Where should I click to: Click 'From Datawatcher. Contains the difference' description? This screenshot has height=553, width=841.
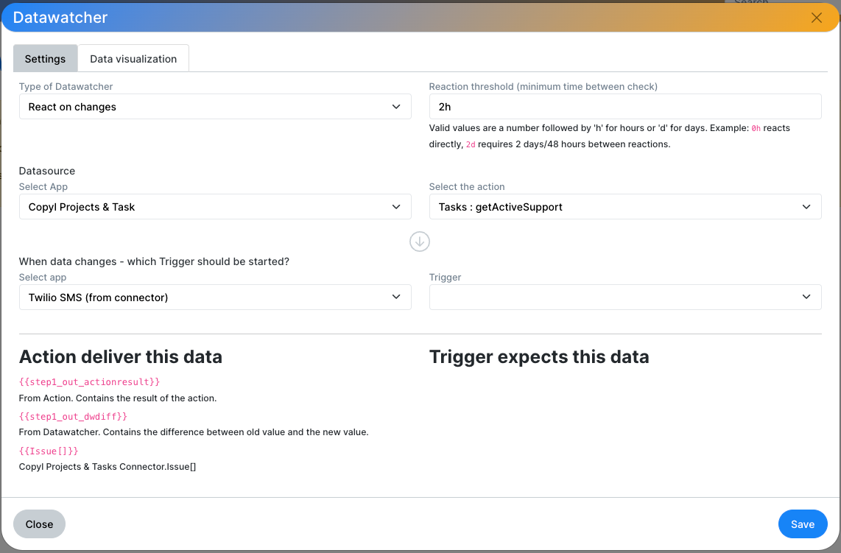pyautogui.click(x=194, y=432)
